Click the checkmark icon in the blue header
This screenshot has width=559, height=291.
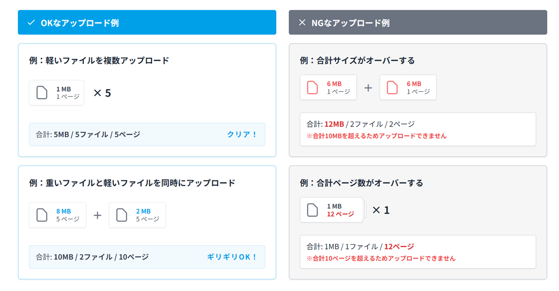[x=31, y=22]
